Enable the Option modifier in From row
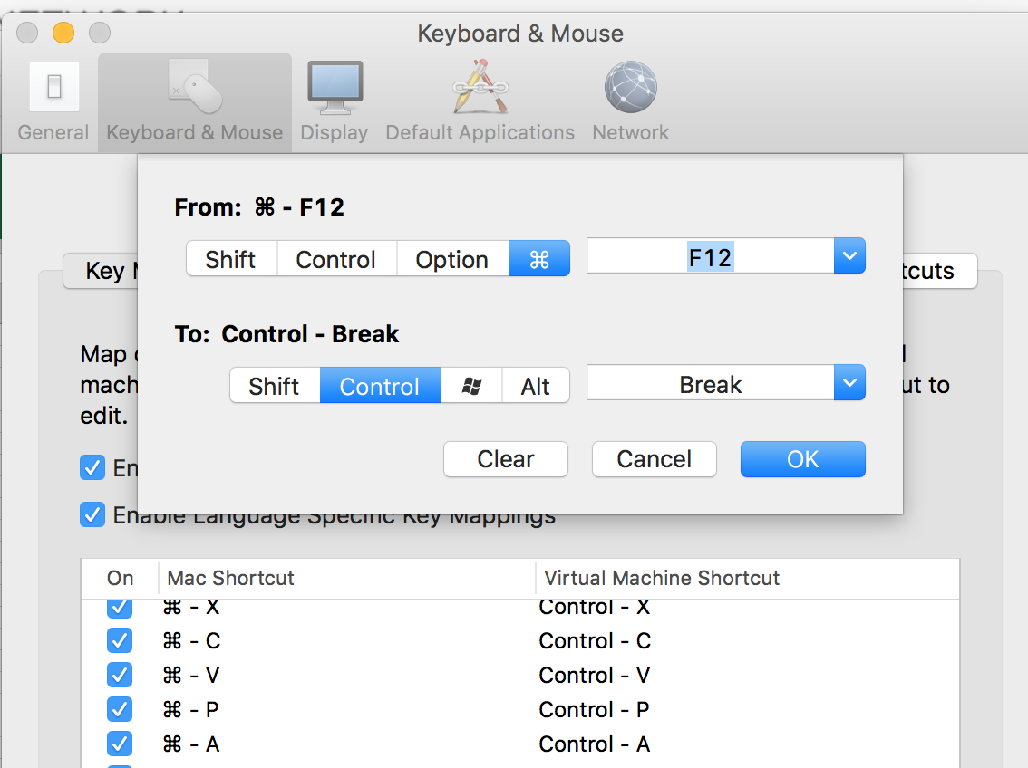The image size is (1028, 768). point(452,259)
